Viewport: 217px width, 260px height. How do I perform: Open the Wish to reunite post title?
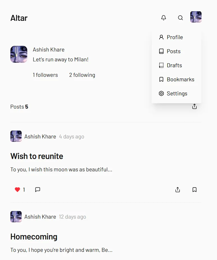[x=37, y=156]
